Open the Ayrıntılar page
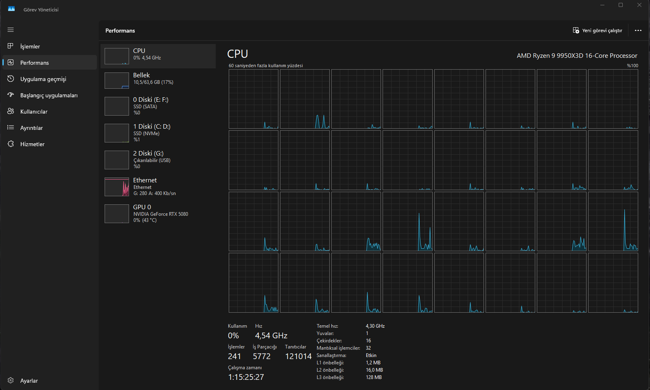Screen dimensions: 650x390 [x=50, y=128]
